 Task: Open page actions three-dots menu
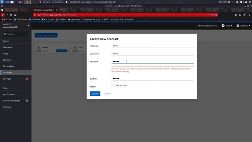tap(209, 15)
